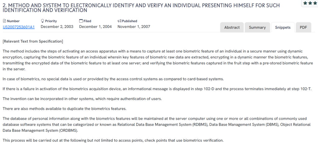Click the sentence about step 102-D failure

[x=155, y=89]
